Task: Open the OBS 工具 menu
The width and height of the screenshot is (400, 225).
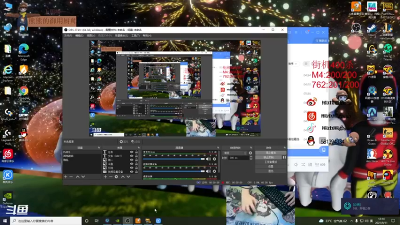Action: coord(135,35)
